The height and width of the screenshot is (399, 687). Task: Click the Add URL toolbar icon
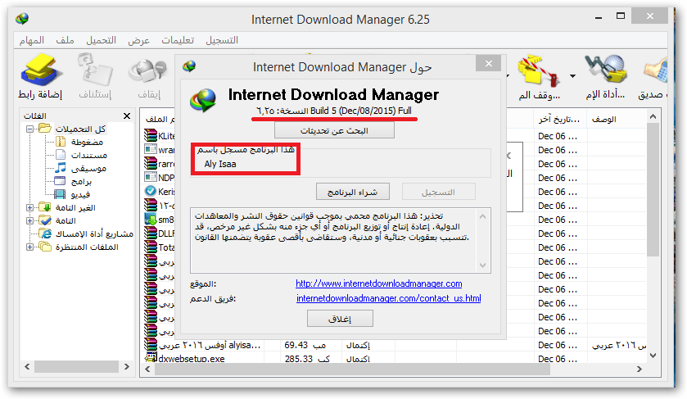42,78
